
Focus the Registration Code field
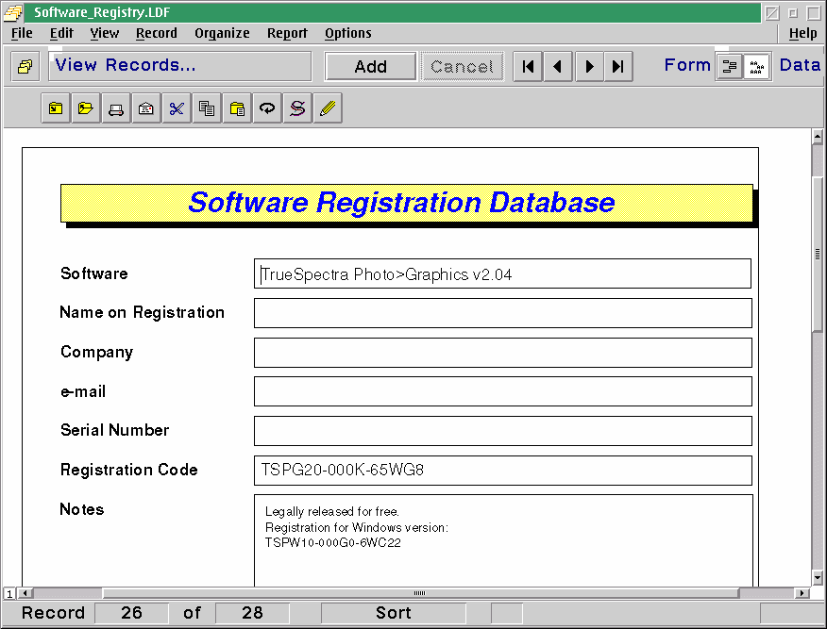coord(502,471)
